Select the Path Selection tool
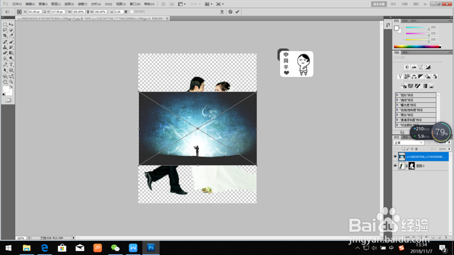Screen dimensions: 454x255 pyautogui.click(x=5, y=70)
